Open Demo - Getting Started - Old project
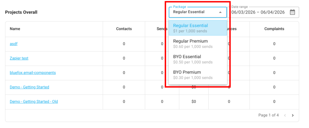This screenshot has height=128, width=309. 34,102
